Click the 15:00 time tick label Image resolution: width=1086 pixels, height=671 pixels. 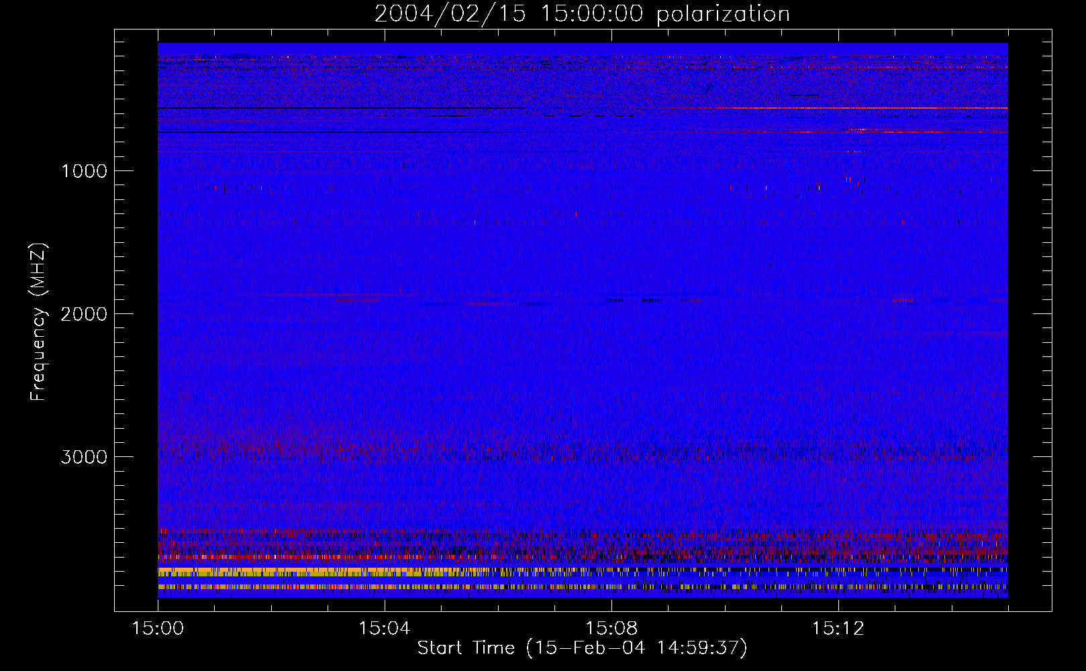(158, 628)
